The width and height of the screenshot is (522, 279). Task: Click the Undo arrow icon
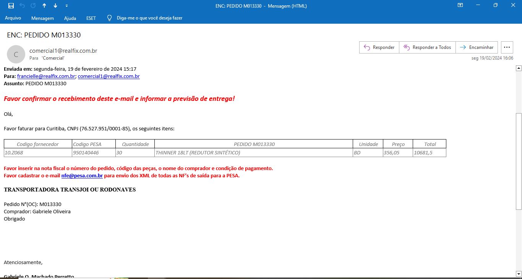pos(22,6)
